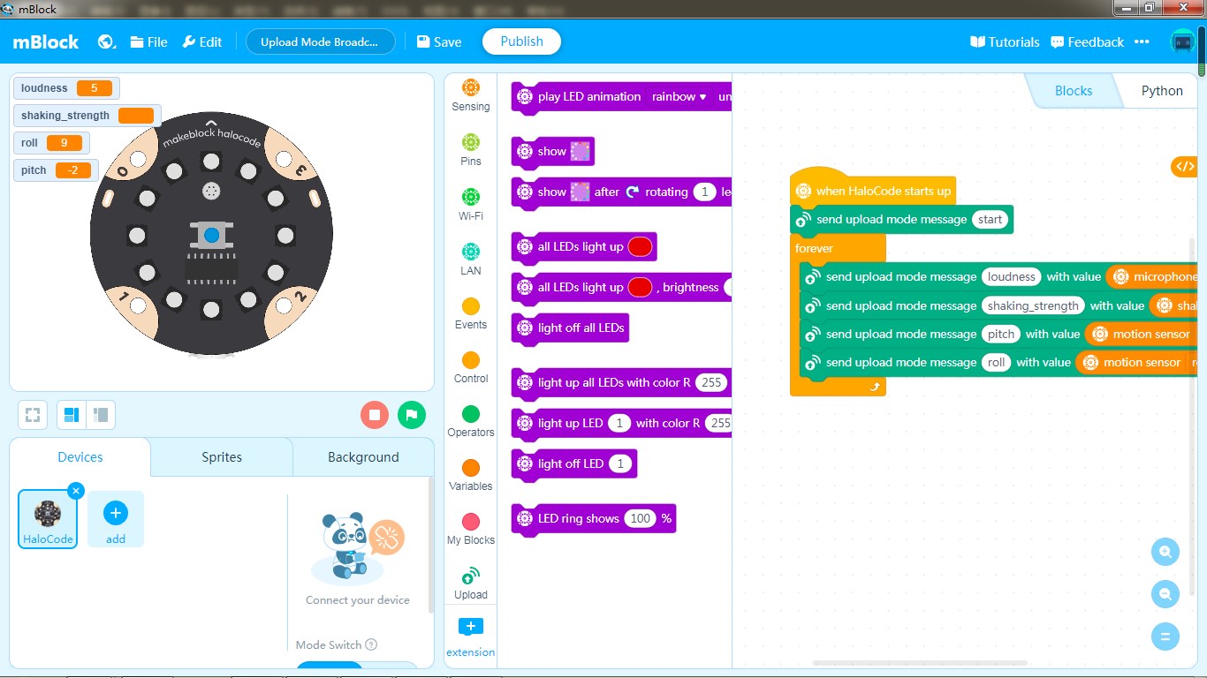Expand the Upload Mode Broadcast dropdown
This screenshot has width=1207, height=678.
(x=320, y=41)
